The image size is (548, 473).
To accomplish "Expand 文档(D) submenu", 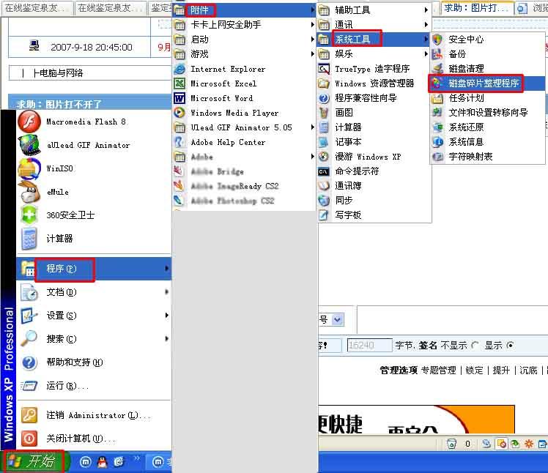I will (x=94, y=292).
